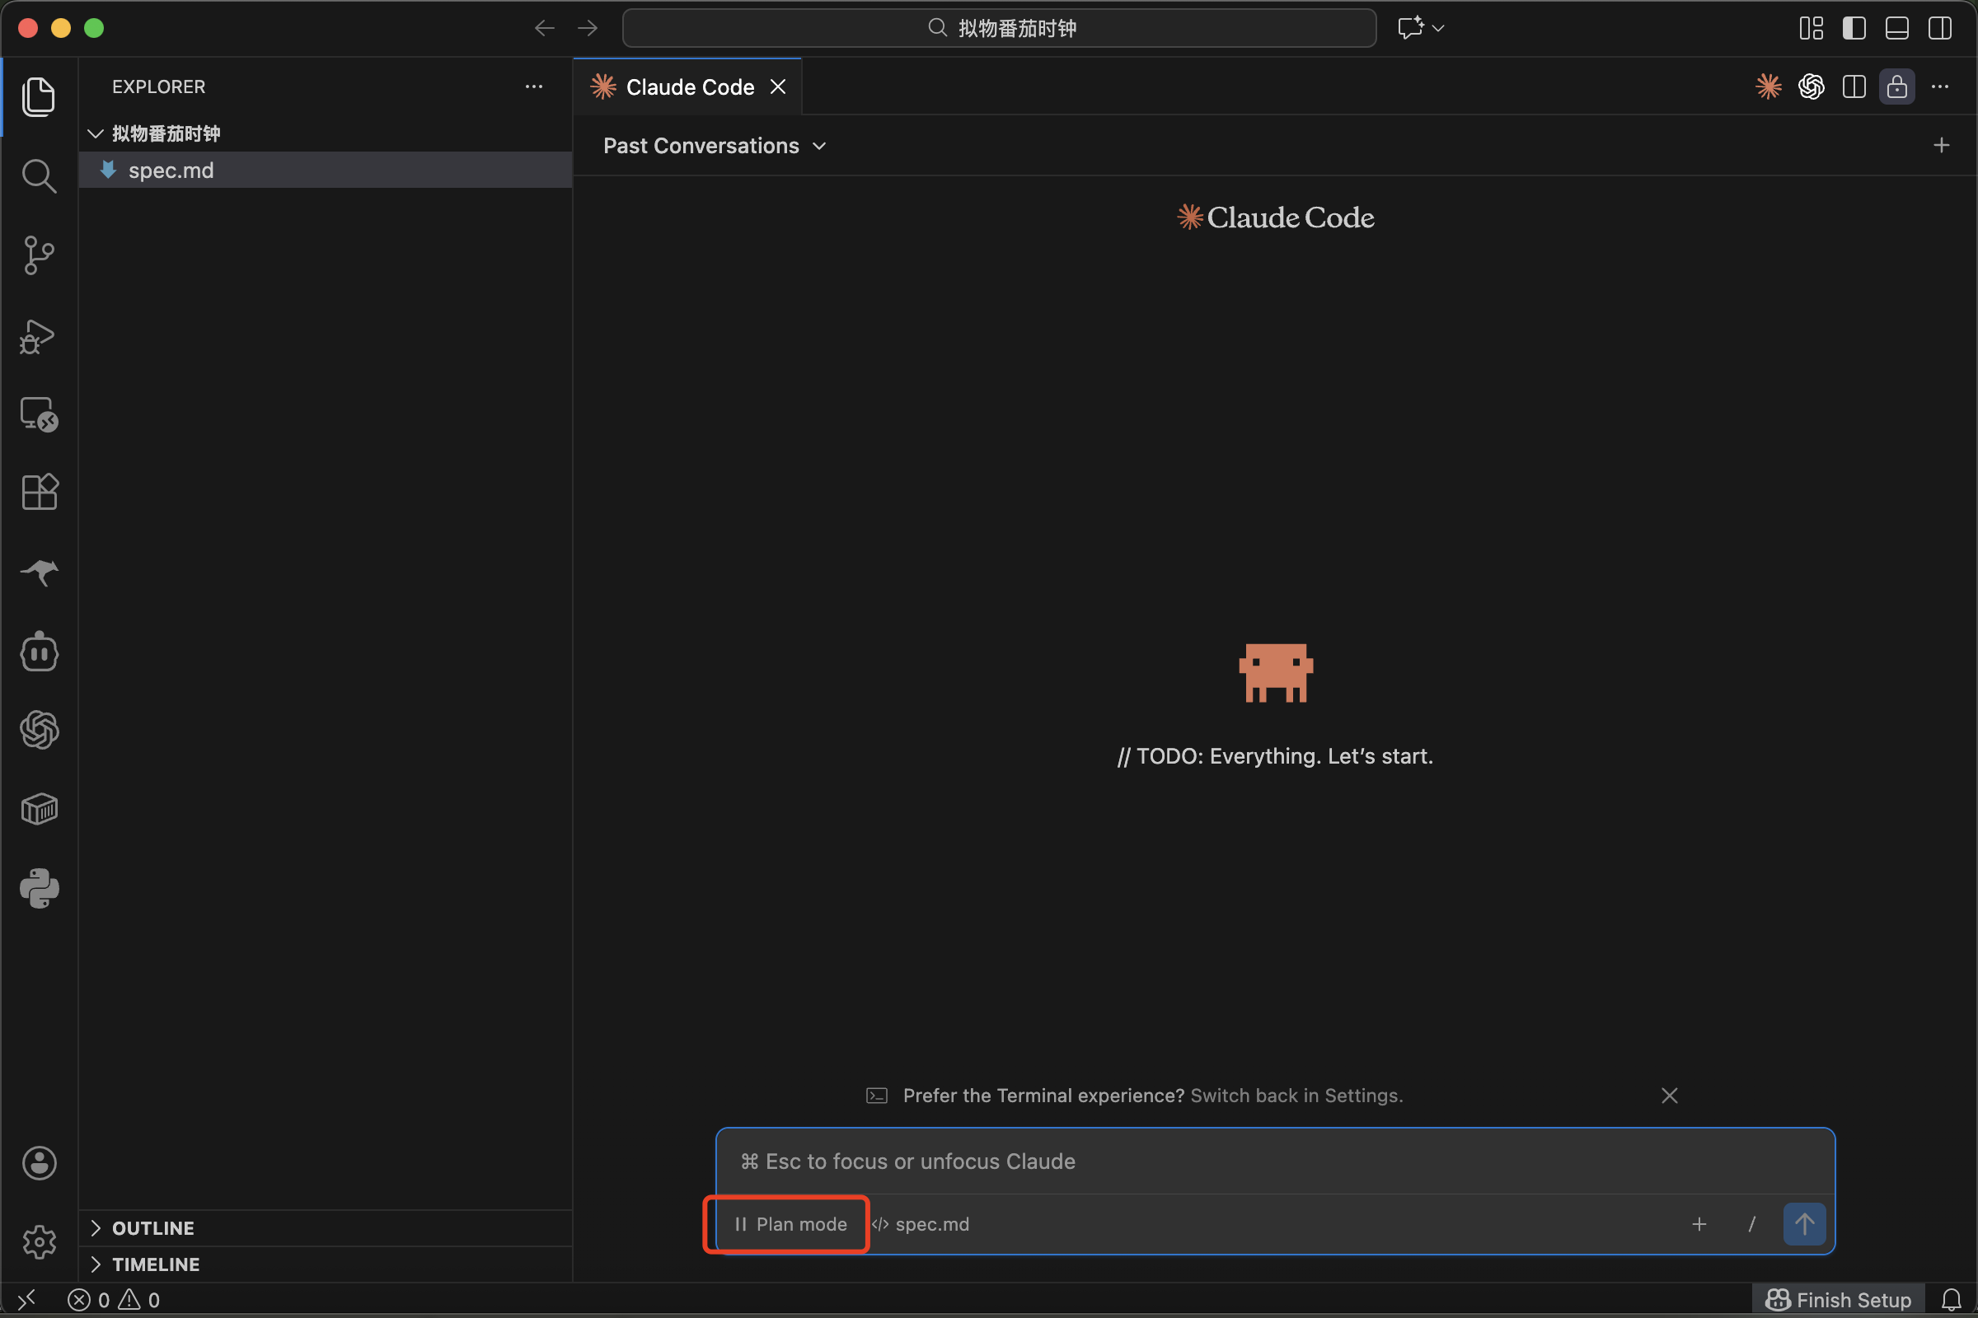Go back in navigation history
Screen dimensions: 1978x1318
click(544, 28)
